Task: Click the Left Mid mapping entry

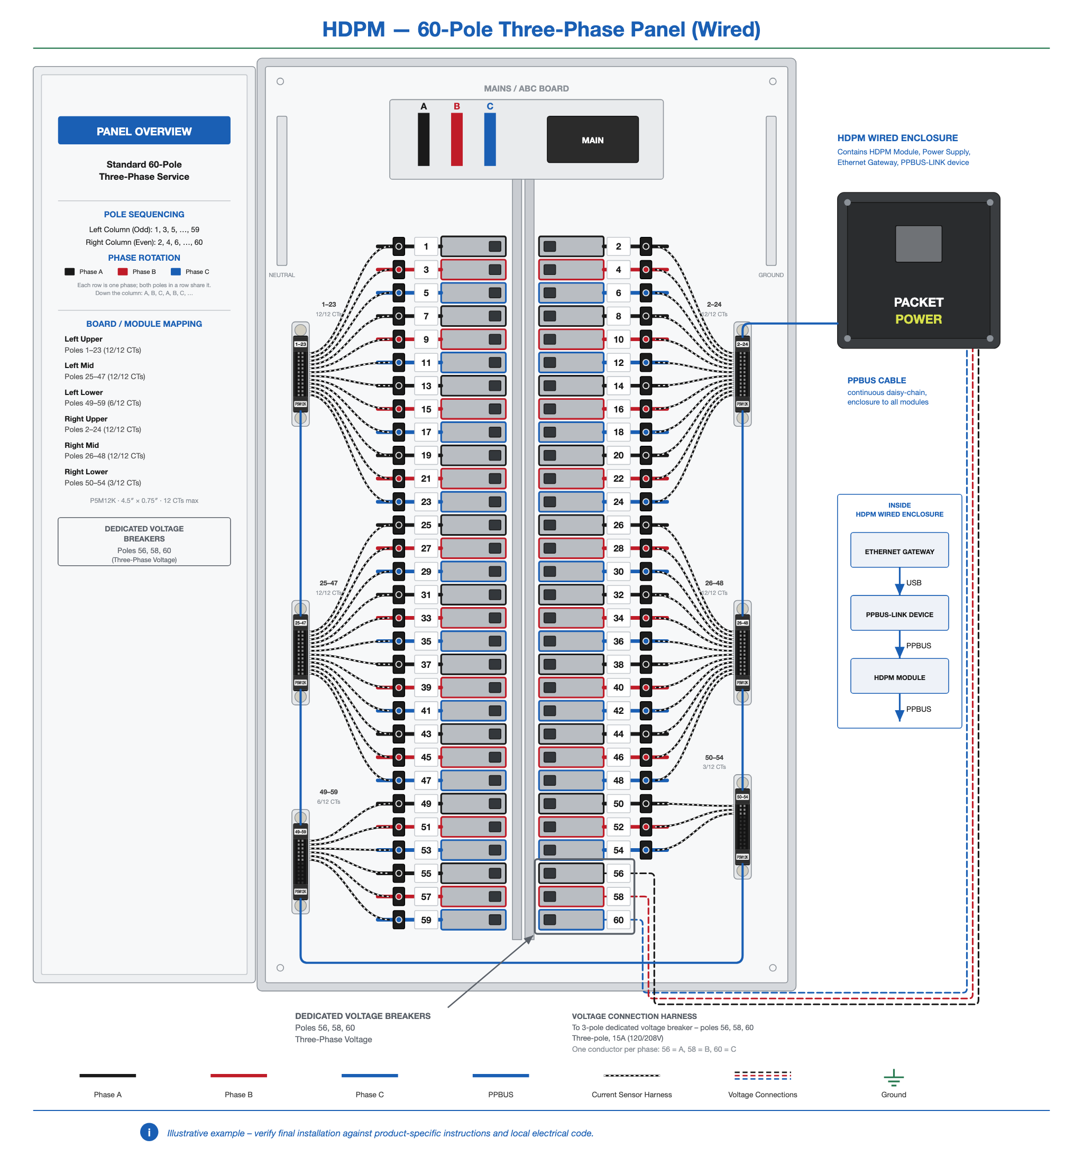Action: (105, 371)
